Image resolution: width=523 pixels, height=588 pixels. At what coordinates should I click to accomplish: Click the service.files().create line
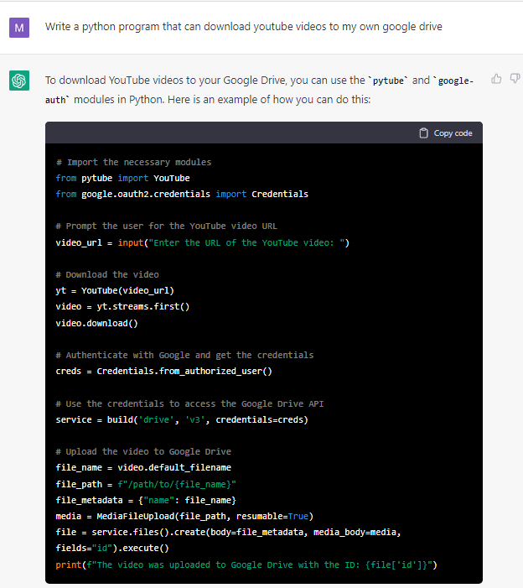pos(228,532)
